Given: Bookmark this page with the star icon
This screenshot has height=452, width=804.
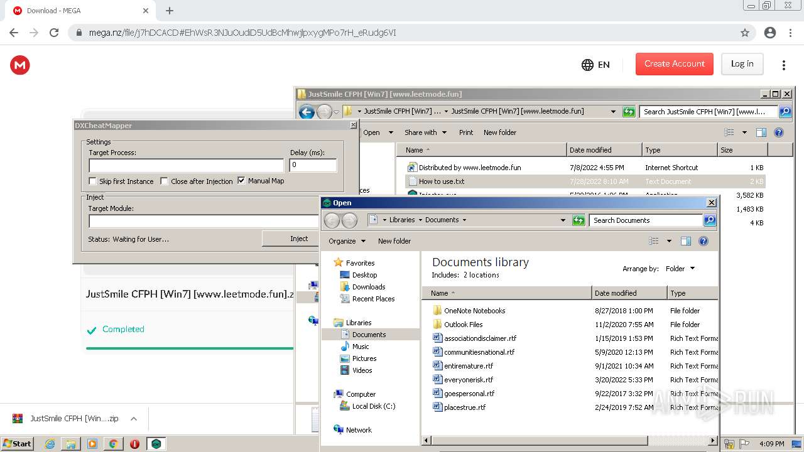Looking at the screenshot, I should click(x=745, y=33).
